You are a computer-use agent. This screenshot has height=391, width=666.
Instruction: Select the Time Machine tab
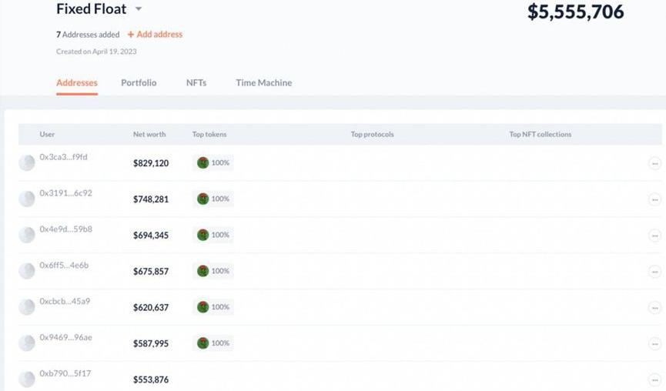tap(263, 82)
